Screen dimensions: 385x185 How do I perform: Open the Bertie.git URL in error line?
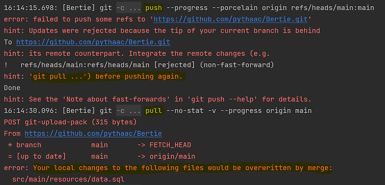pyautogui.click(x=230, y=20)
